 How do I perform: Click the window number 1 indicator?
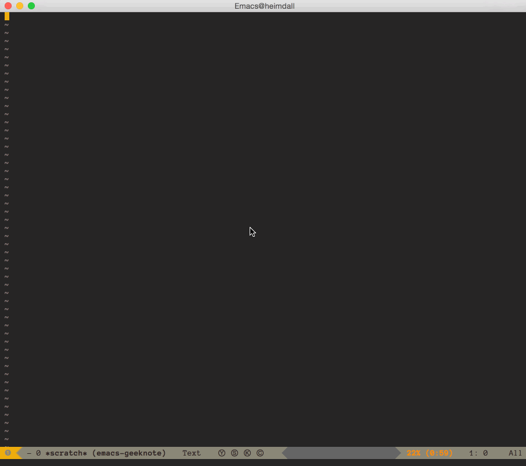(8, 453)
